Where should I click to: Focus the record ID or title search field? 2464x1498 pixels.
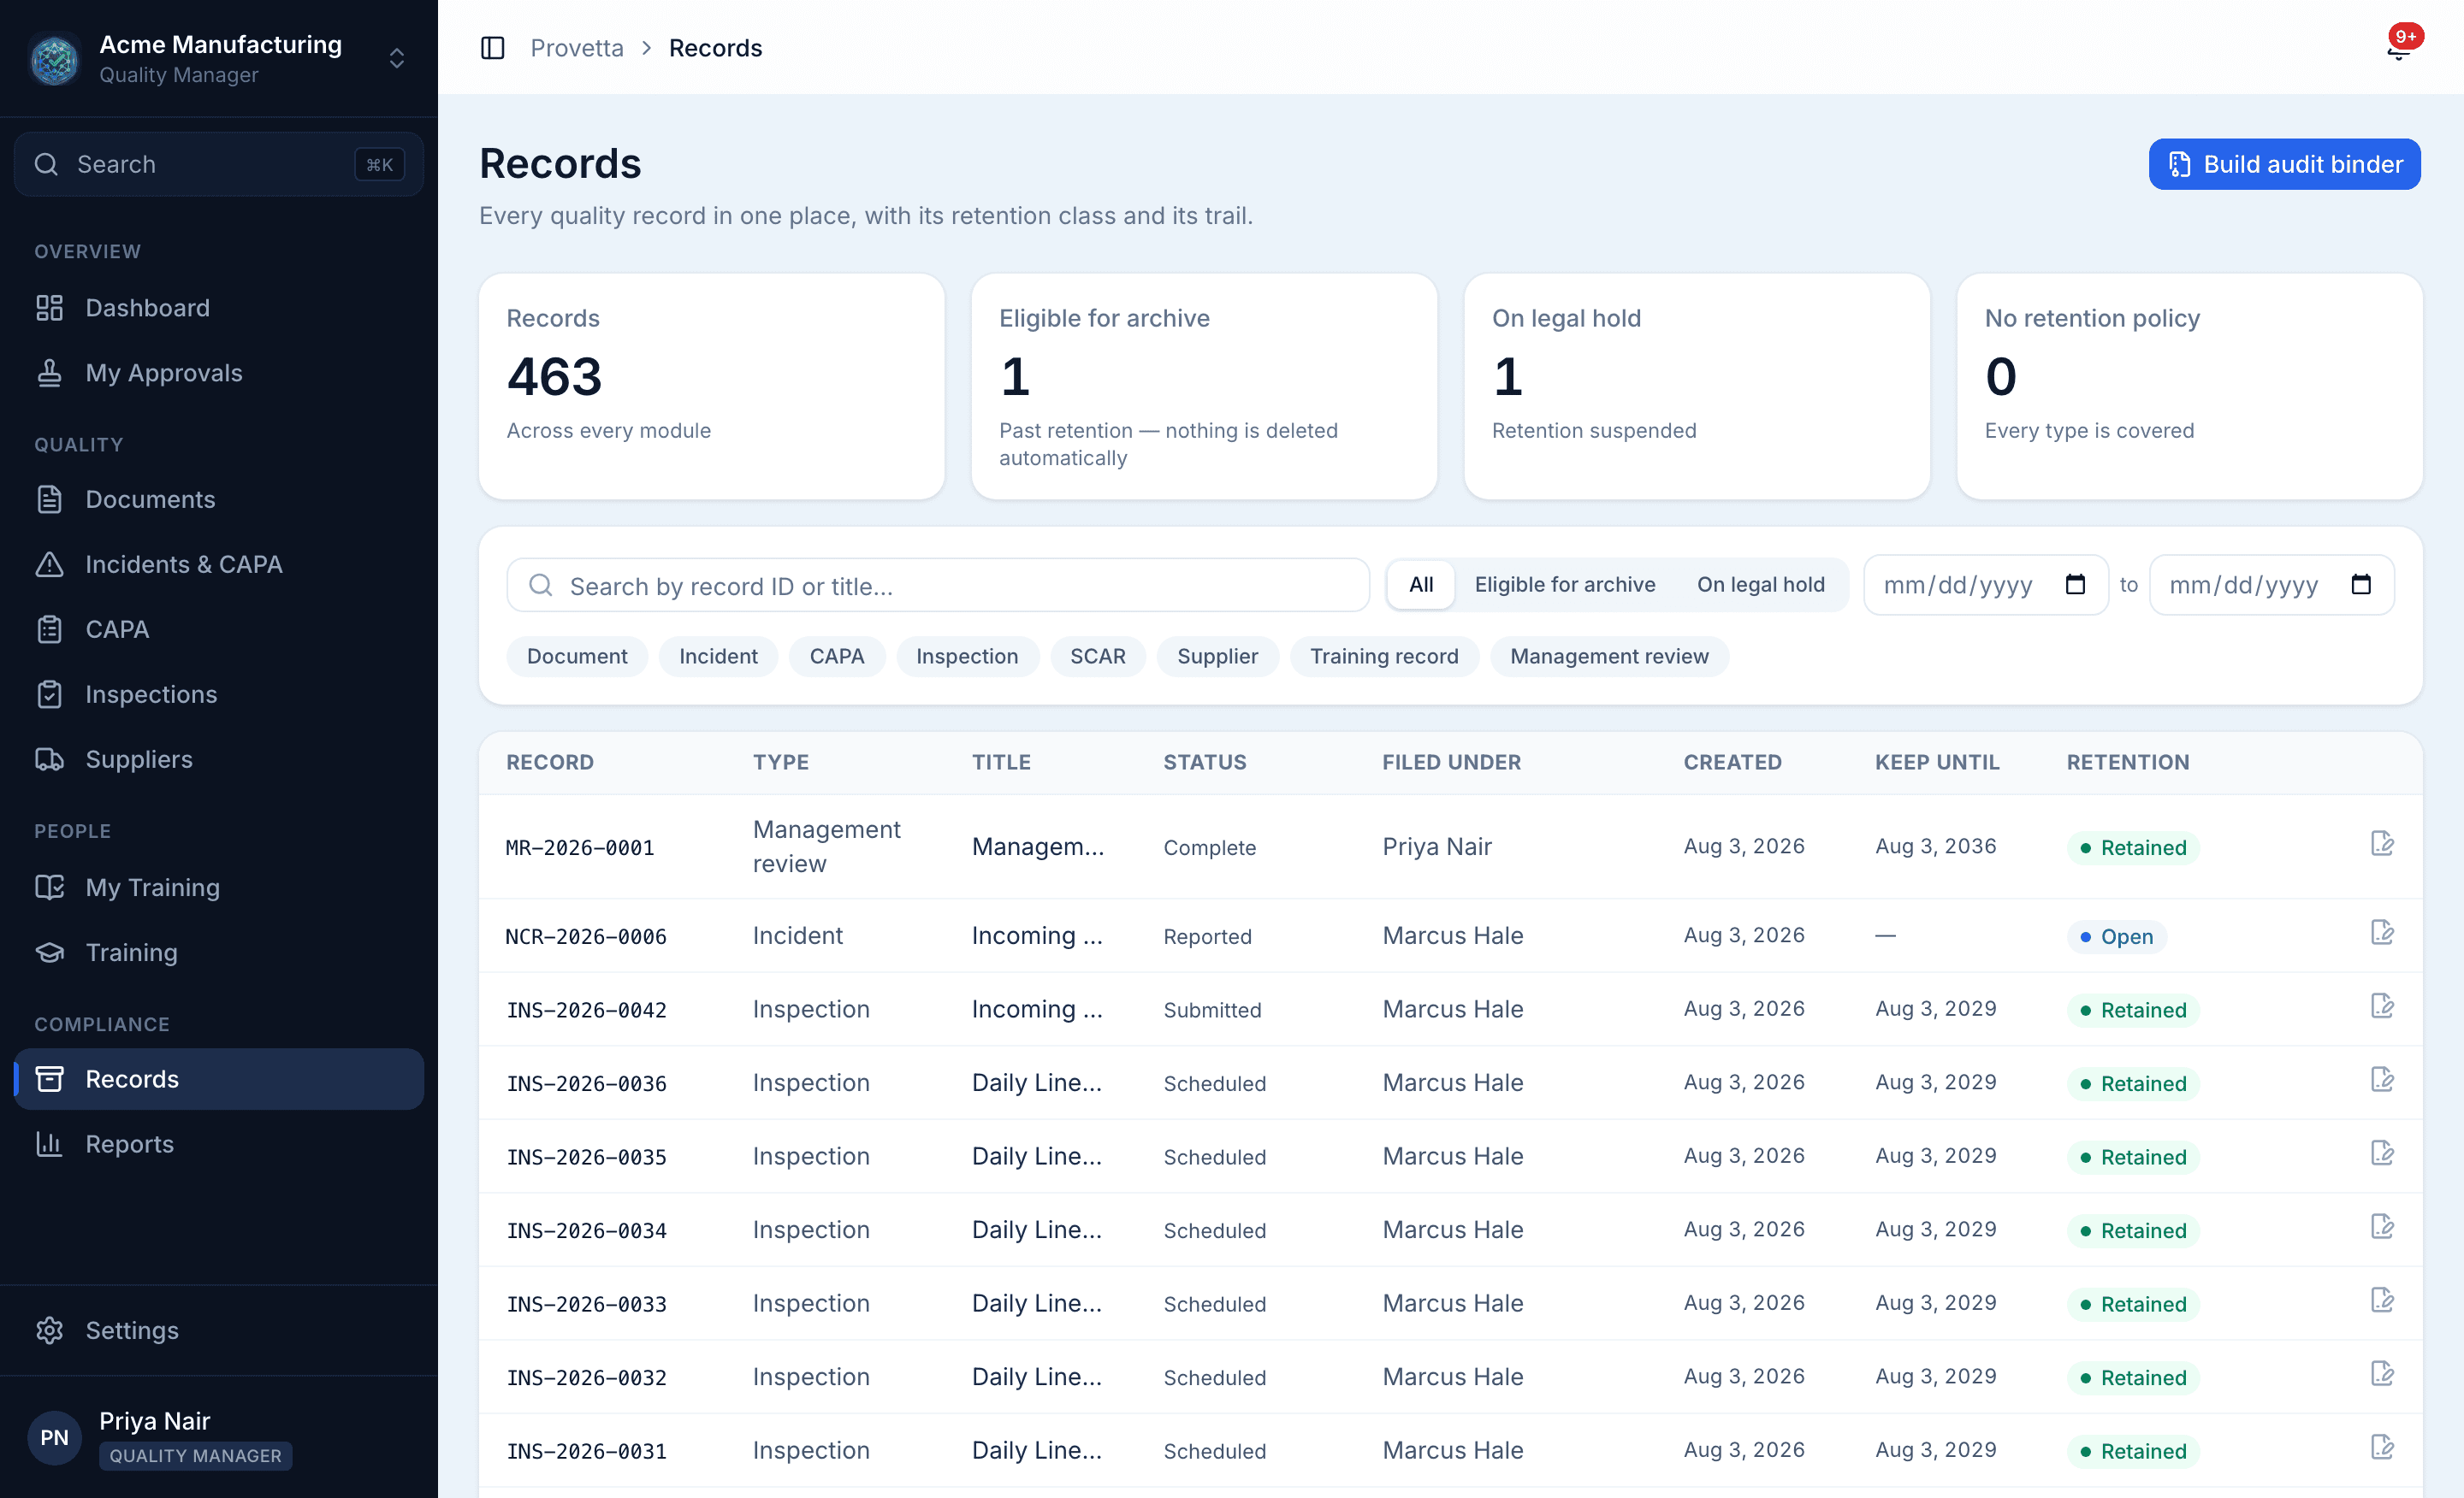point(937,586)
